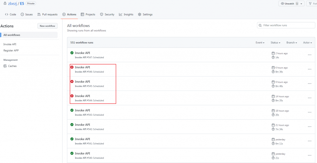The image size is (317, 163).
Task: Click the search icon in the filter box
Action: (260, 25)
